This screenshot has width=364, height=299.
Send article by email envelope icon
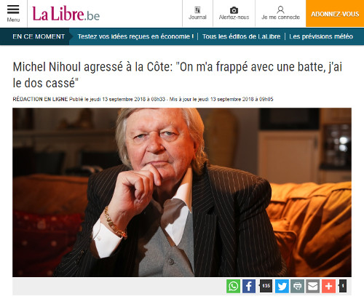pyautogui.click(x=313, y=286)
